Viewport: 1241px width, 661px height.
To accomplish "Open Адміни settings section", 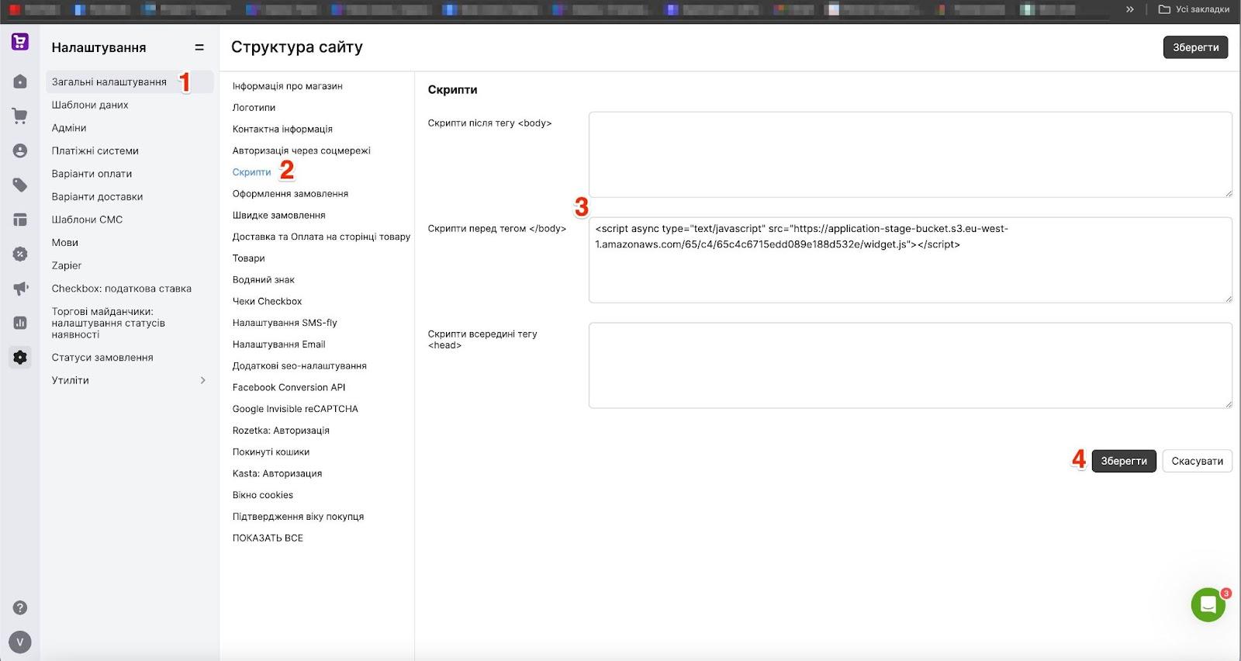I will click(69, 128).
